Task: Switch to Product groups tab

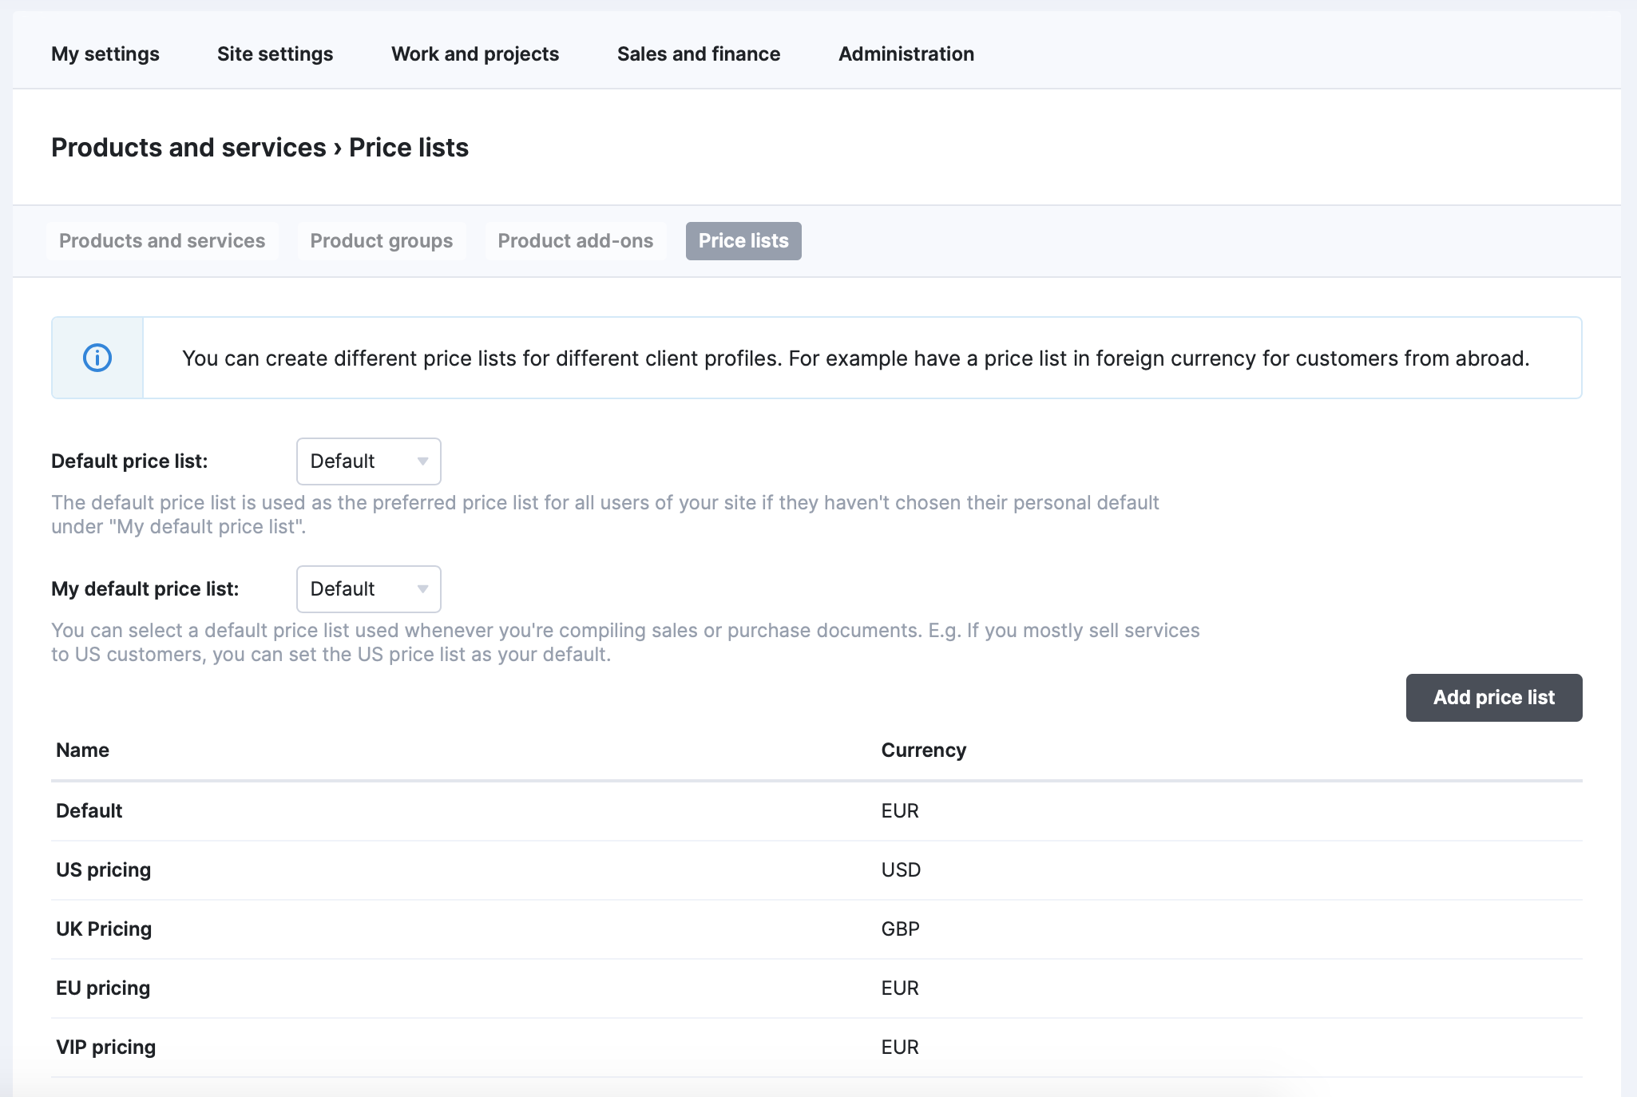Action: pos(382,241)
